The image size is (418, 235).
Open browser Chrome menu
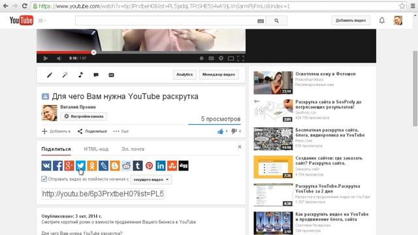(413, 6)
